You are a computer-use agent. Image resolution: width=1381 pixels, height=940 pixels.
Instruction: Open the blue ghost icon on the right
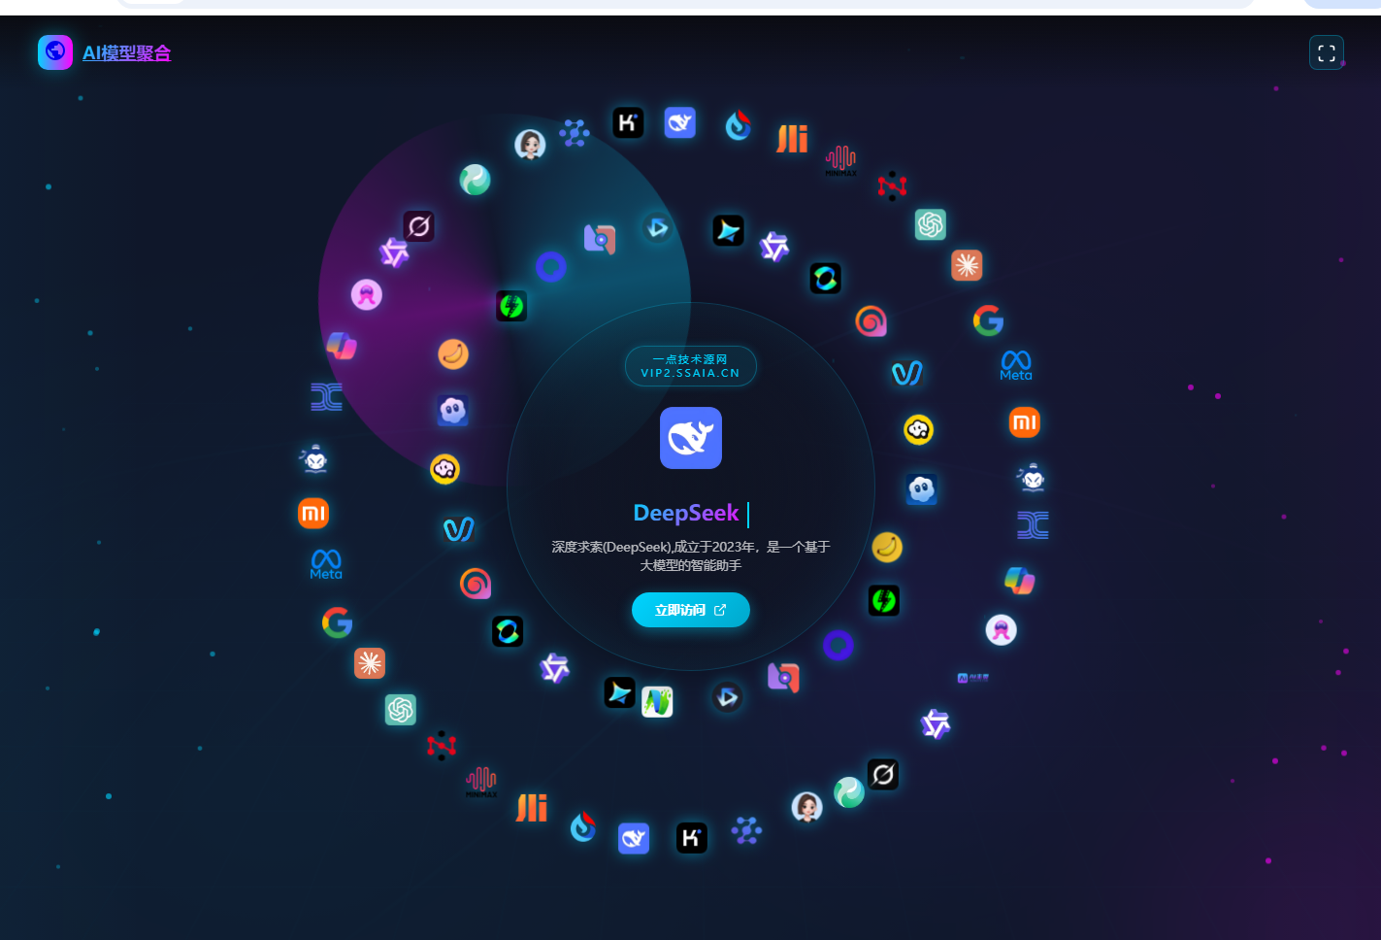(x=921, y=489)
